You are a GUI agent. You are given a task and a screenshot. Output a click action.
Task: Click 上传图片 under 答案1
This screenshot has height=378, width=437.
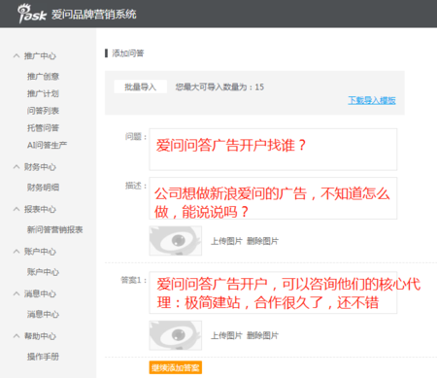click(226, 335)
